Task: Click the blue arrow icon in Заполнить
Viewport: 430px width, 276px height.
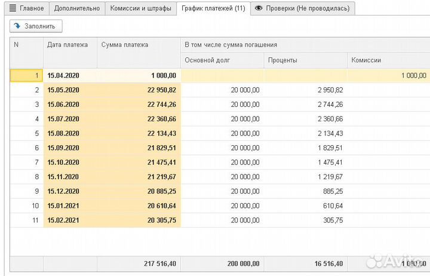Action: pyautogui.click(x=17, y=26)
